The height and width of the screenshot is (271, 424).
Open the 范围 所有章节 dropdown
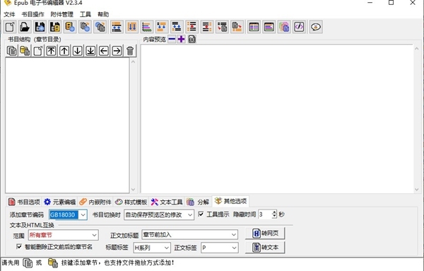click(94, 235)
